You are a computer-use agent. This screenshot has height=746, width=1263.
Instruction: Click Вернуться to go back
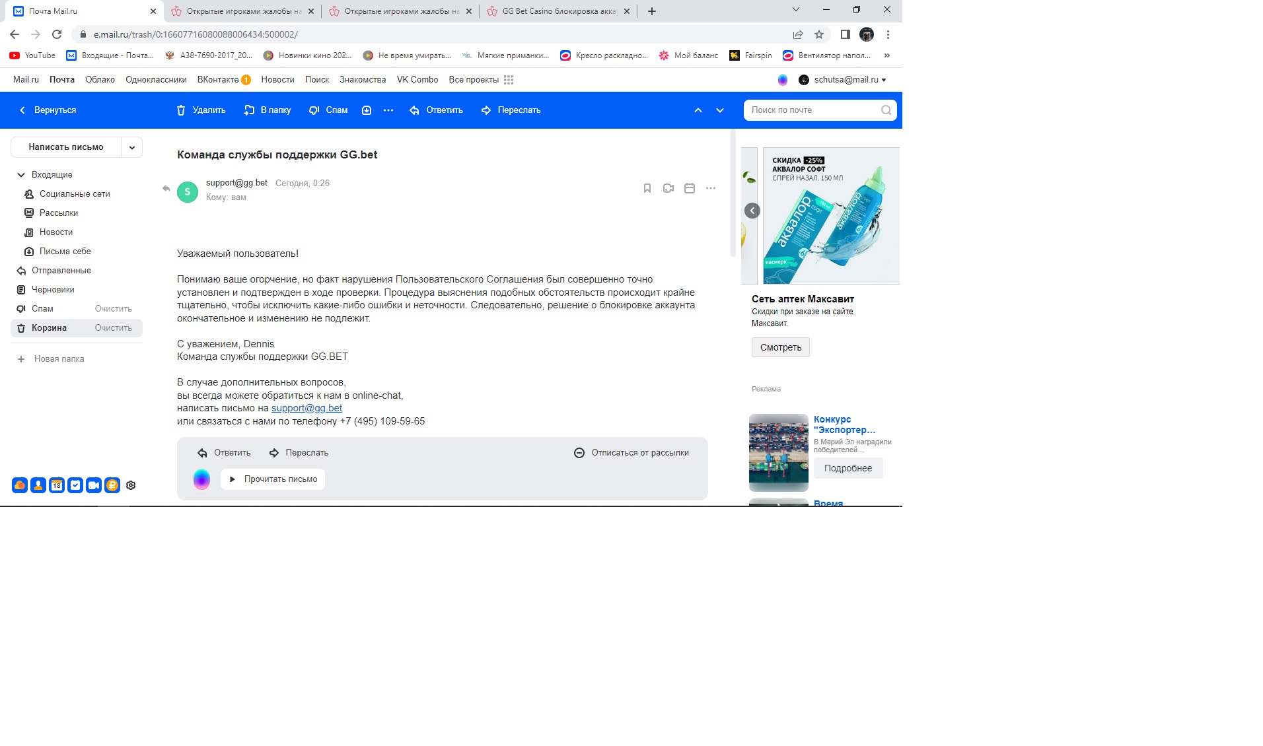click(48, 110)
